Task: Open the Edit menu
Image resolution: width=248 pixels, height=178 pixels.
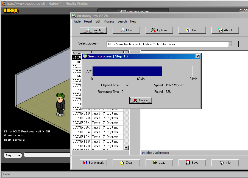Action: click(x=98, y=21)
